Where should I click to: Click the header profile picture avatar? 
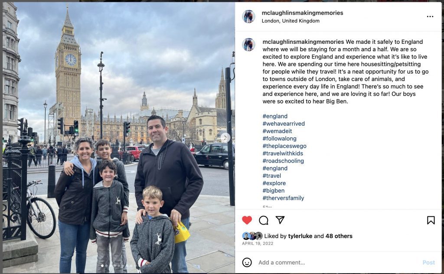(x=248, y=16)
